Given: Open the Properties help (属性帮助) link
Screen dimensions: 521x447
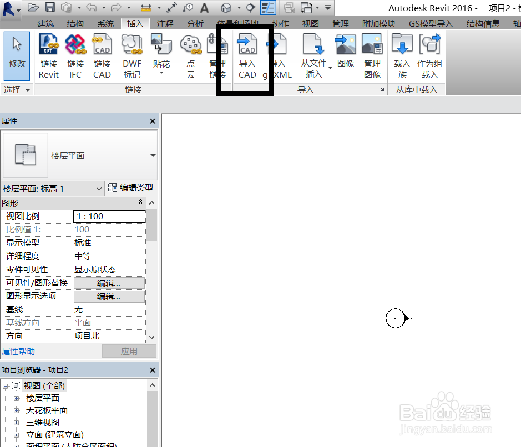Looking at the screenshot, I should click(x=18, y=352).
